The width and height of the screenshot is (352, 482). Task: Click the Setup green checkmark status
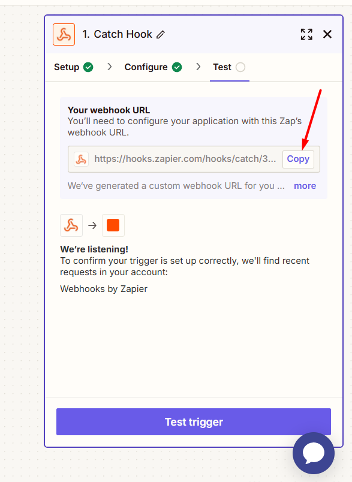88,67
